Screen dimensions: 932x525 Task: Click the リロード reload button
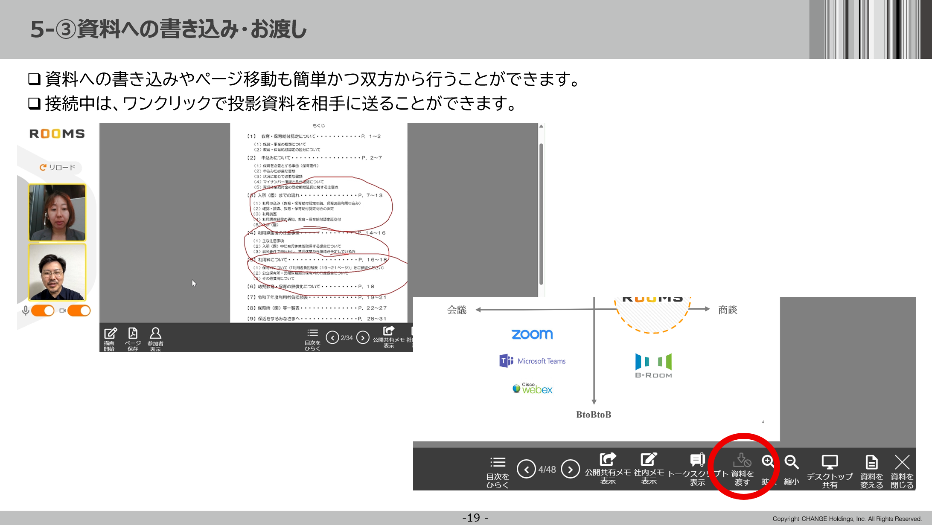coord(58,167)
